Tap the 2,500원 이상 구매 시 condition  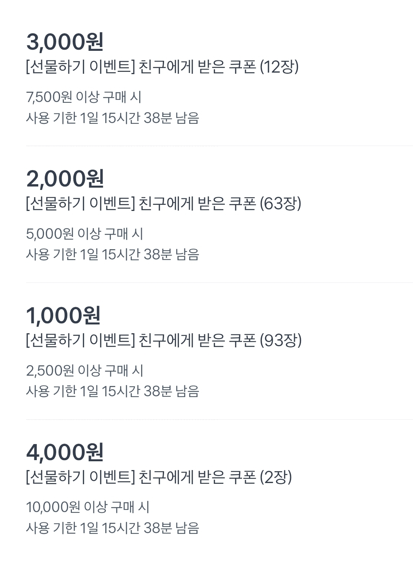coord(85,371)
